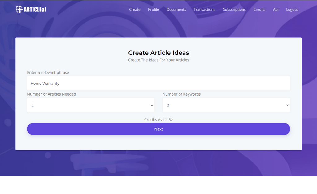Log out using the Logout link

point(292,10)
